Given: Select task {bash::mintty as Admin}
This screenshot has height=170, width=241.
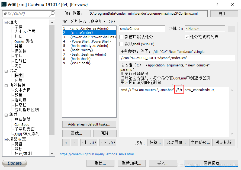Looking at the screenshot, I should click(x=89, y=46).
